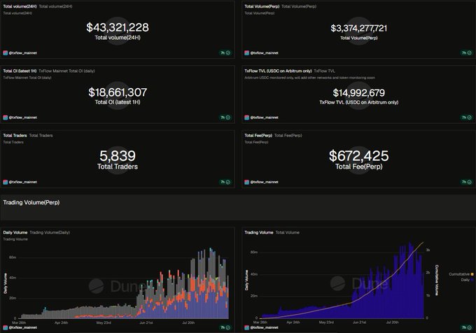Open the Total Volume(Perp) card title
This screenshot has height=333, width=476.
262,6
